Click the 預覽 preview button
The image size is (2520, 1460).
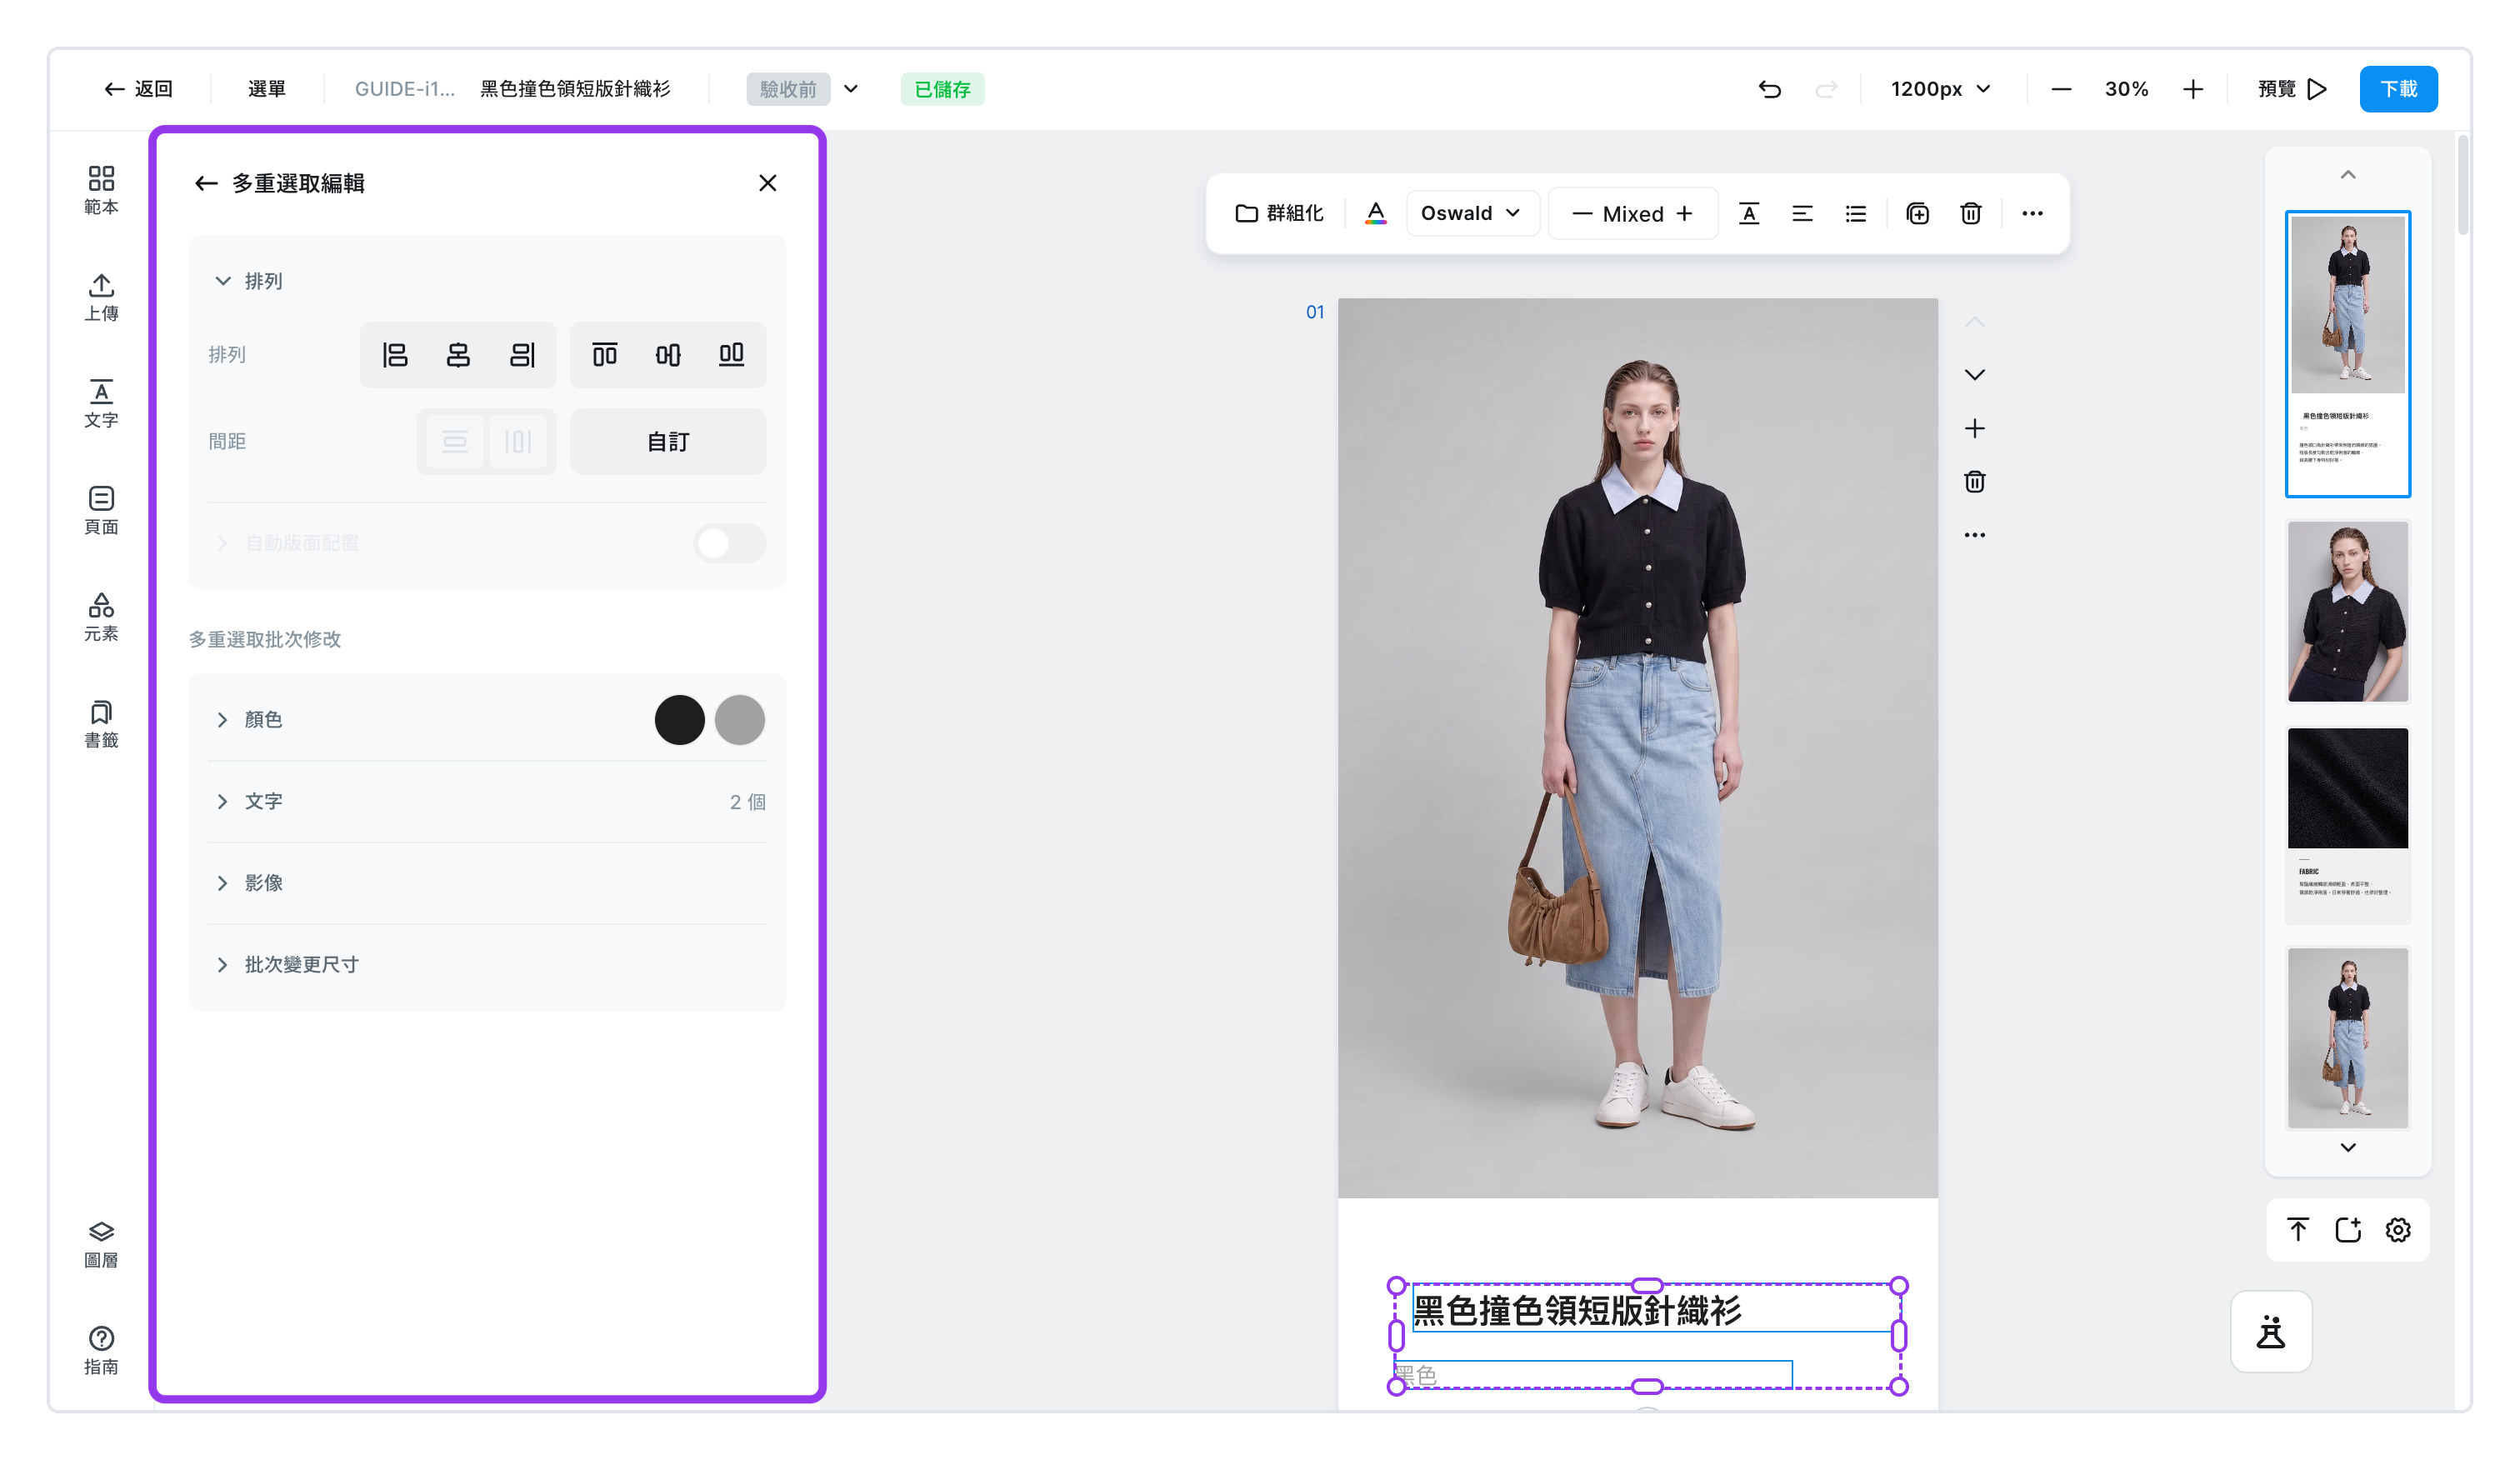coord(2292,89)
